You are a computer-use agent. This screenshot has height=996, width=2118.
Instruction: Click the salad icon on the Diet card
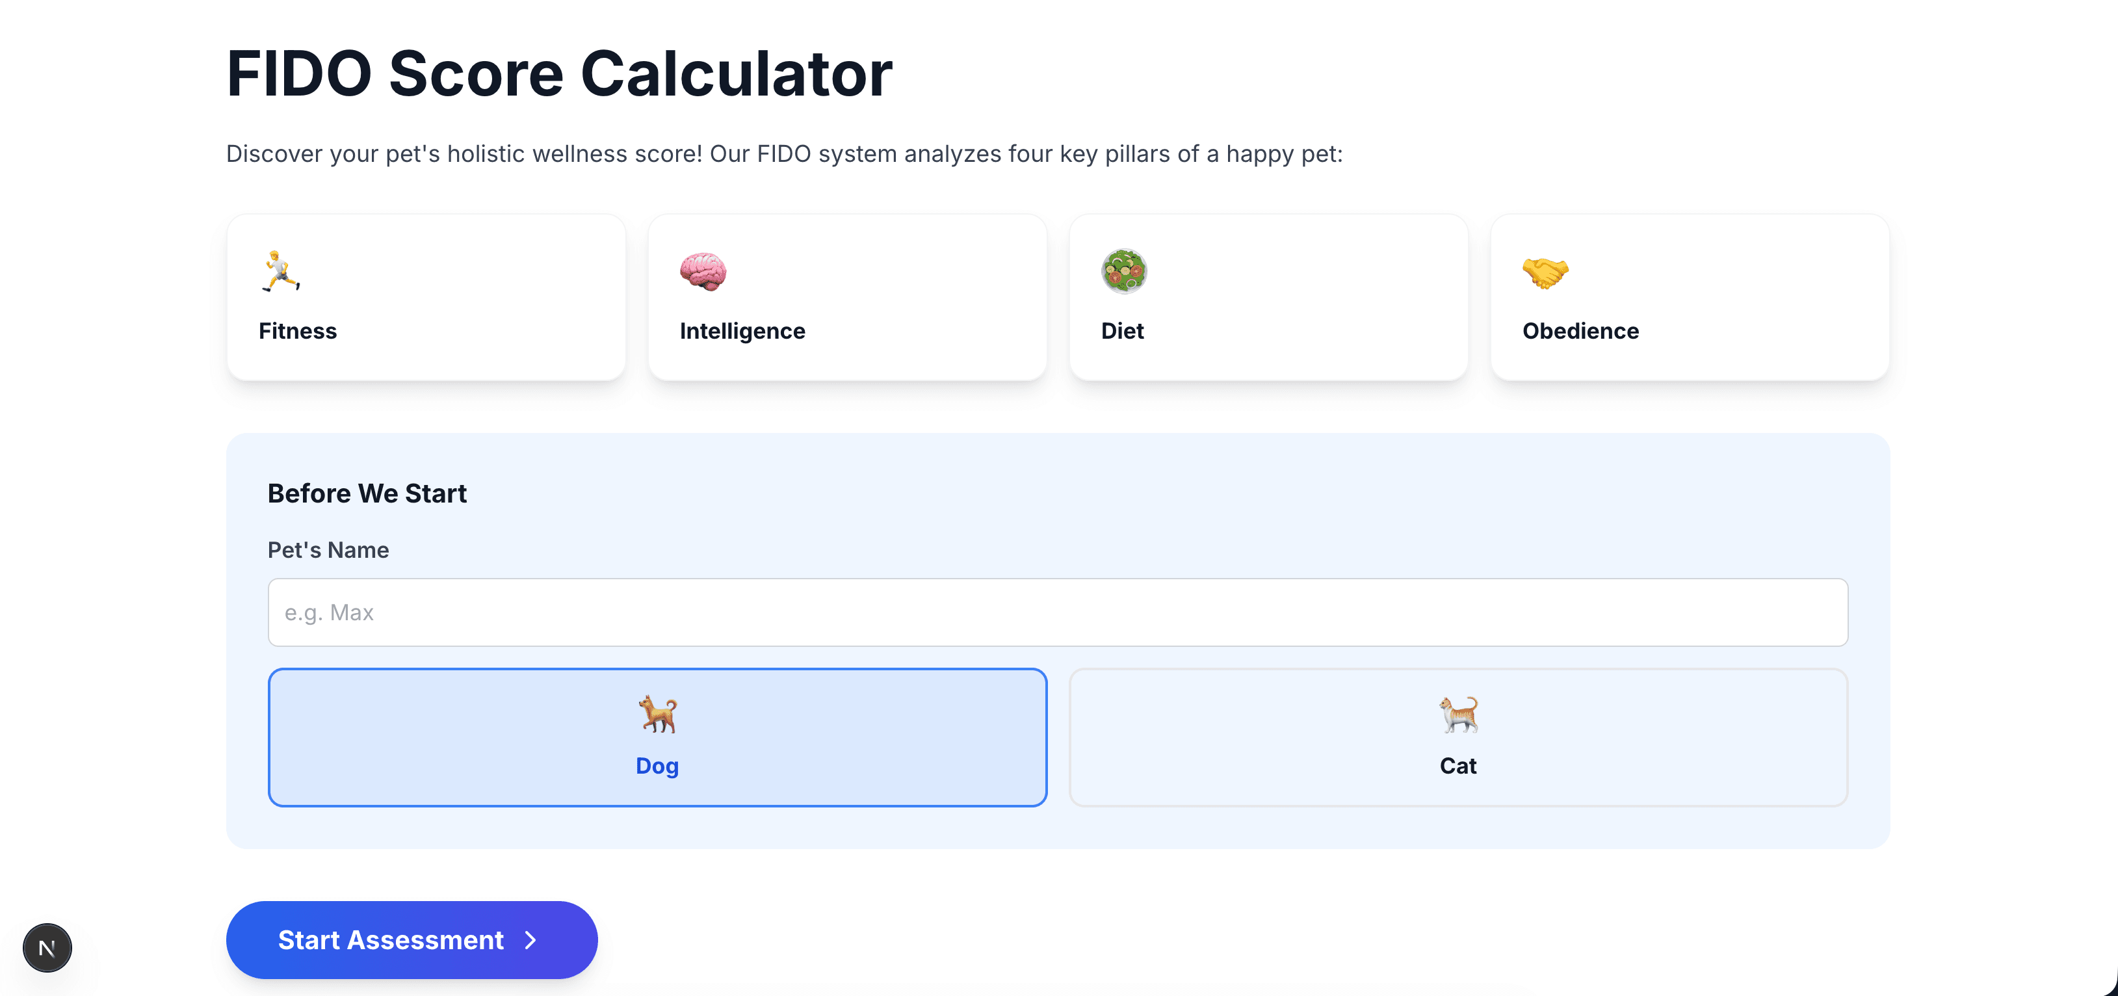coord(1125,271)
